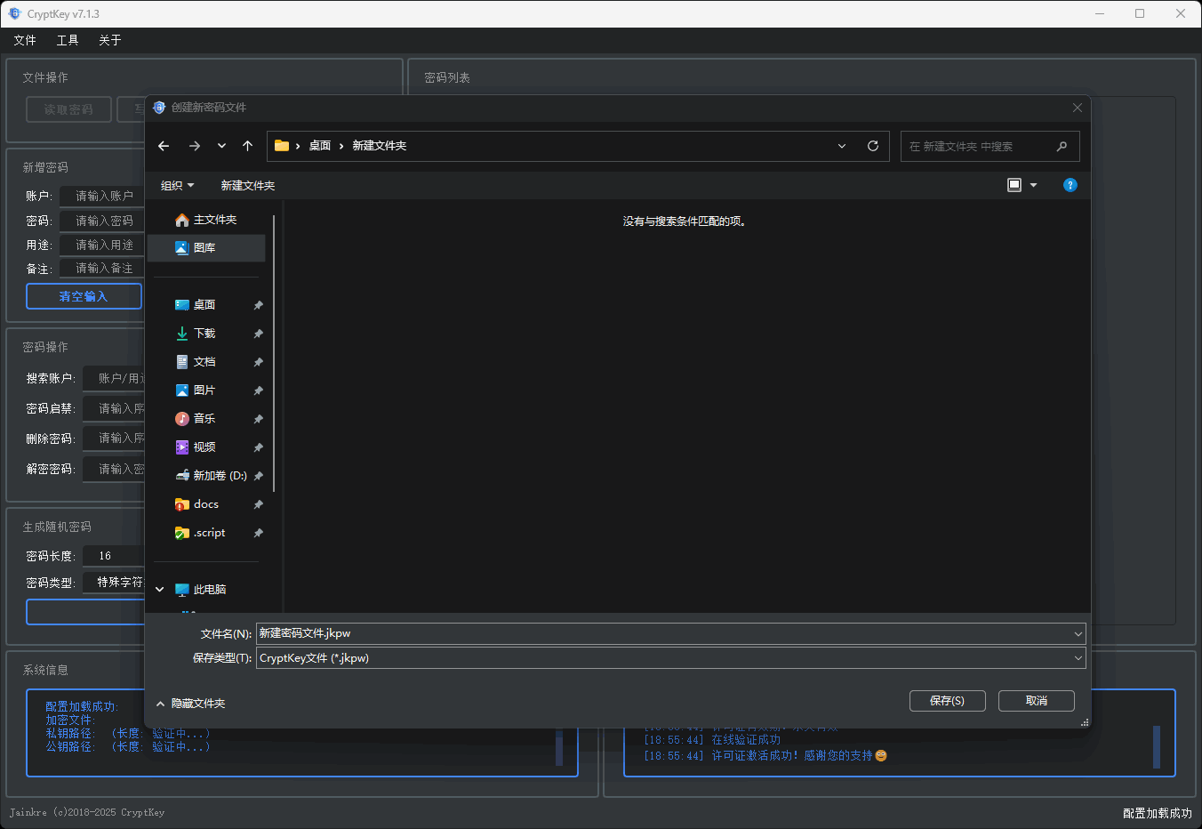Click 读取密码 button in CryptKey
This screenshot has height=829, width=1202.
coord(69,109)
